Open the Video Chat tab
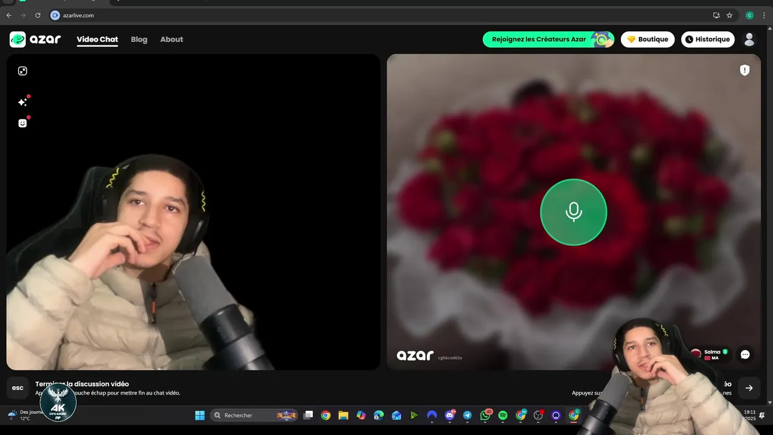This screenshot has width=773, height=435. [x=97, y=39]
